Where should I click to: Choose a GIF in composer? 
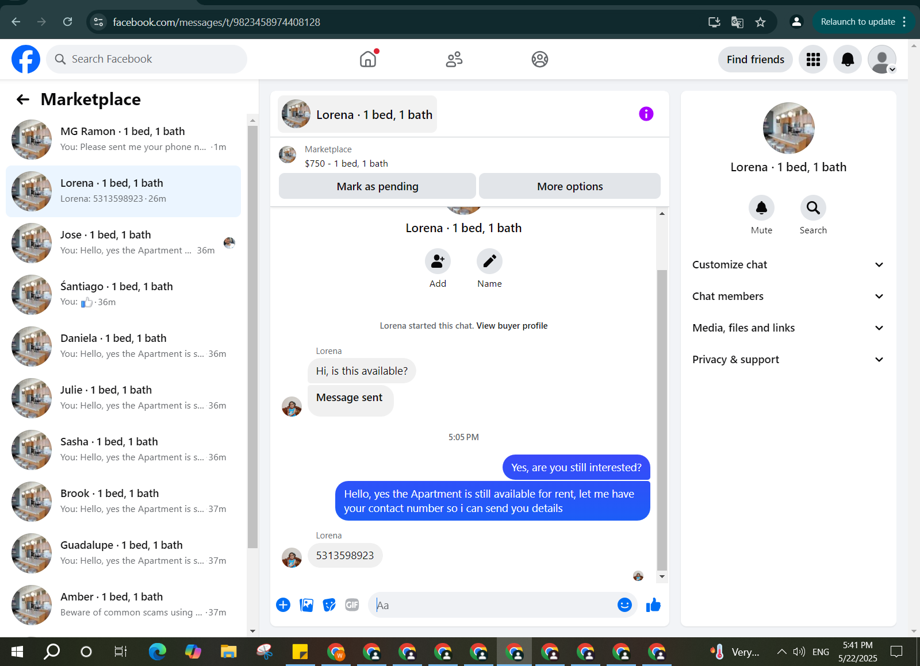click(x=352, y=605)
